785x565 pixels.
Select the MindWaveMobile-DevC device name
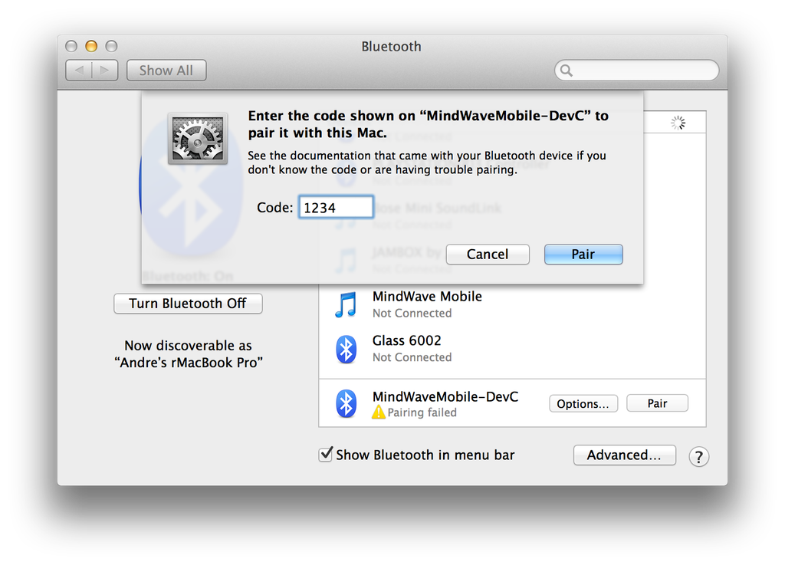(x=445, y=396)
